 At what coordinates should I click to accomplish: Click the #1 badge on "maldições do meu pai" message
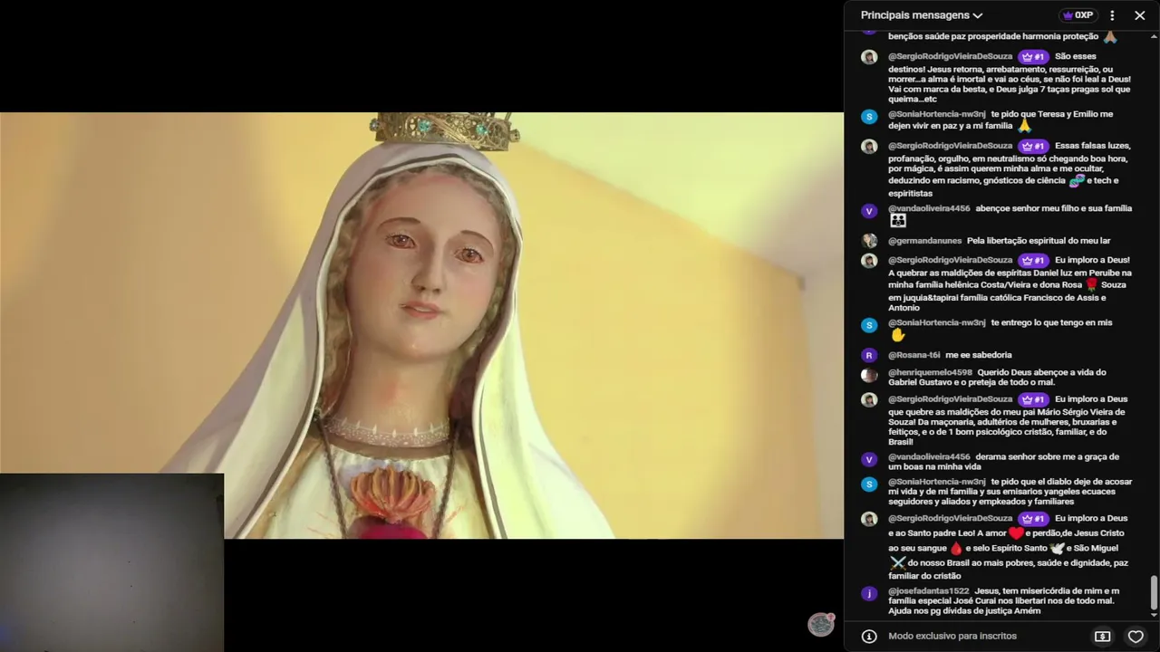(x=1033, y=399)
